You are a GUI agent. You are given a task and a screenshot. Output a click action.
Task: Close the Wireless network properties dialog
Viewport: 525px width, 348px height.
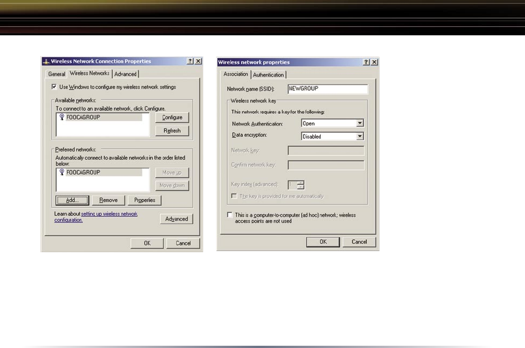(374, 62)
